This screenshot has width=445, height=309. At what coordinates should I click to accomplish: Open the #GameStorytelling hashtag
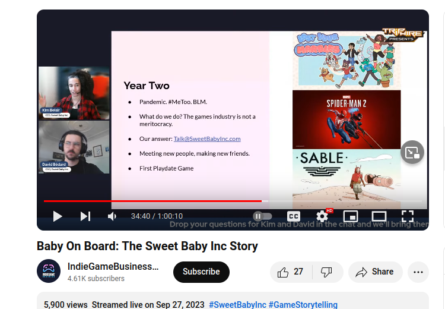pyautogui.click(x=303, y=305)
